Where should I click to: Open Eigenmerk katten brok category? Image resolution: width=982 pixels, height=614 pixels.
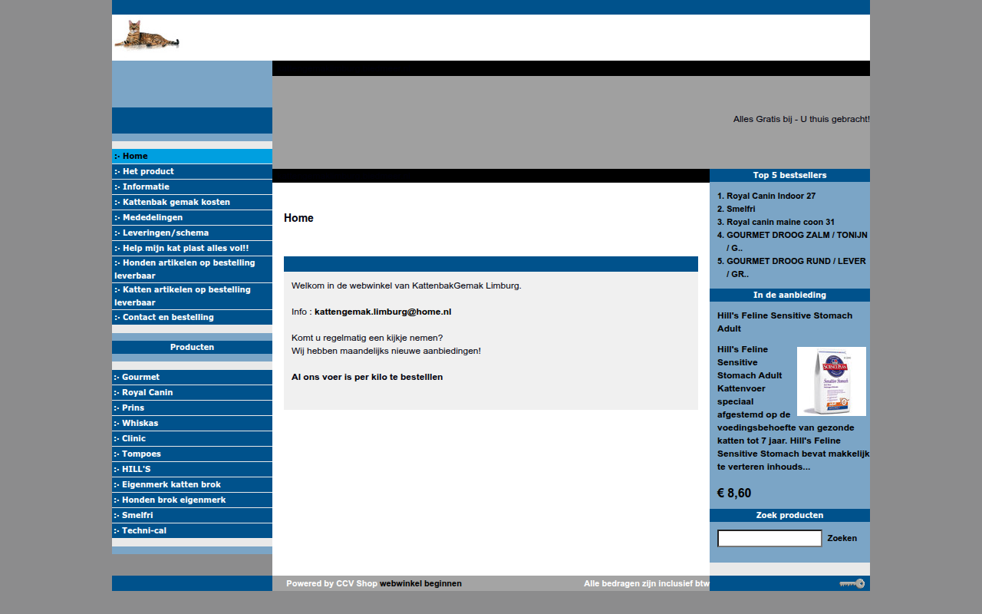coord(192,485)
